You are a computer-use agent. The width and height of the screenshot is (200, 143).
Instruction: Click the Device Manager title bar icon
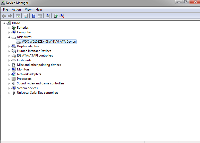(3, 3)
